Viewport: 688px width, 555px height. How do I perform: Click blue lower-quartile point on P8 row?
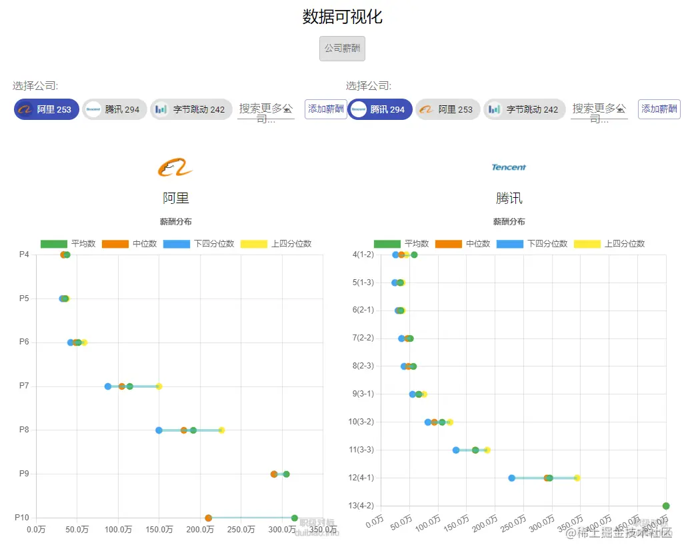159,430
